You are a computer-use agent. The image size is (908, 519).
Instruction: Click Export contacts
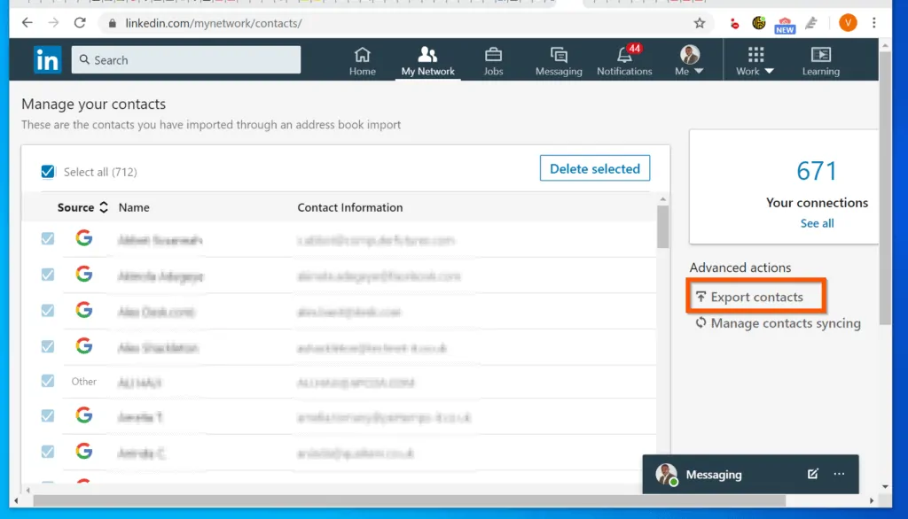point(756,297)
